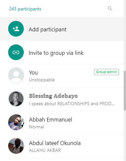Click Blessing Adebayo's RELATIONSHIPS status text

click(72, 104)
